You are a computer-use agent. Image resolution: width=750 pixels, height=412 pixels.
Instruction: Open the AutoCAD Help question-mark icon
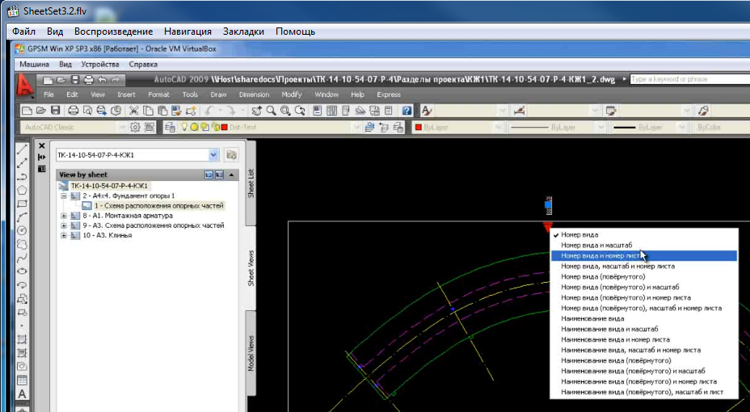pyautogui.click(x=407, y=111)
